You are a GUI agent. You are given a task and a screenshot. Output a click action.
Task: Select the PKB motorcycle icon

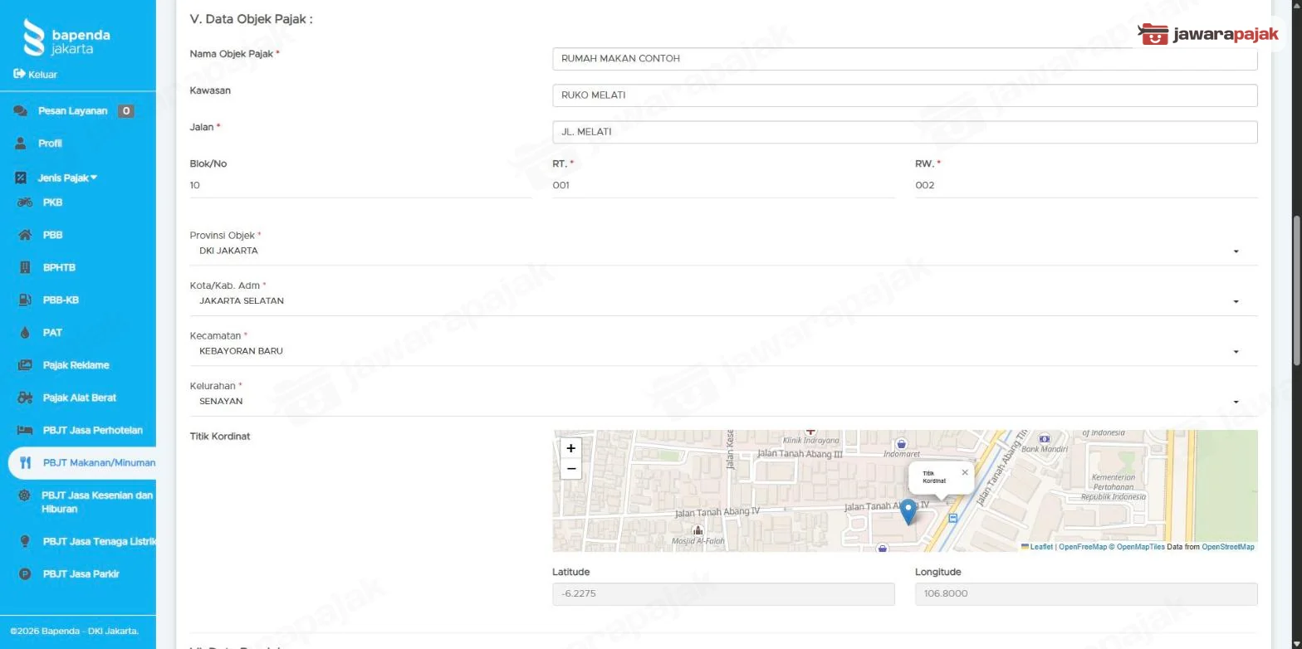(25, 203)
